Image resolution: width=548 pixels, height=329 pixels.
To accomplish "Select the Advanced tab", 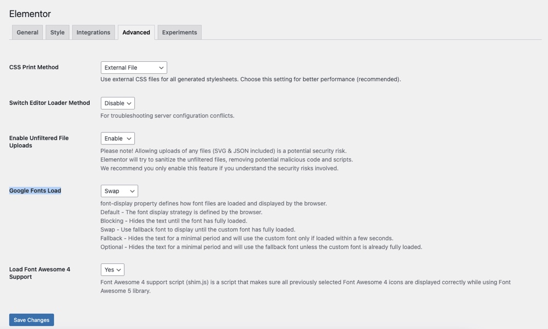I will (x=136, y=32).
